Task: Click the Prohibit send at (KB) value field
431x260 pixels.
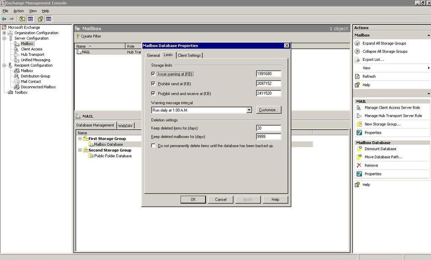Action: [269, 83]
